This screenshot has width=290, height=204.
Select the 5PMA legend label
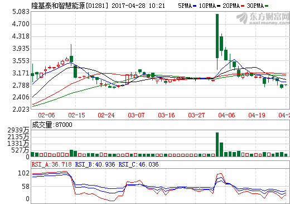tap(185, 6)
